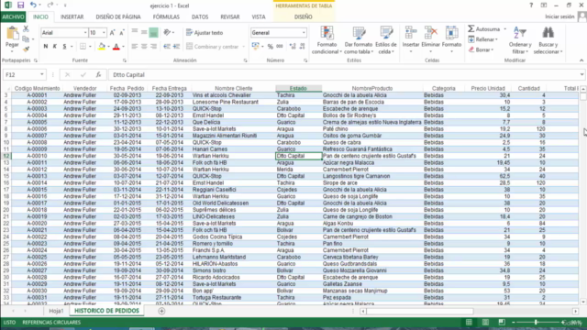Switch to the FÓRMULAS tab

166,16
